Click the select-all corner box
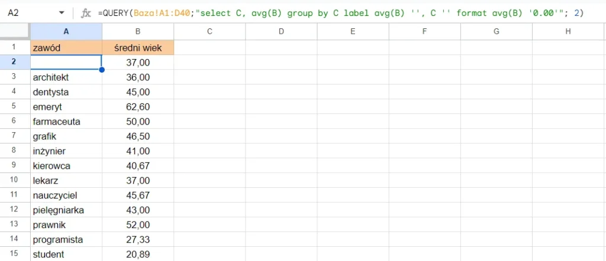Screen dimensions: 606x261 15,31
